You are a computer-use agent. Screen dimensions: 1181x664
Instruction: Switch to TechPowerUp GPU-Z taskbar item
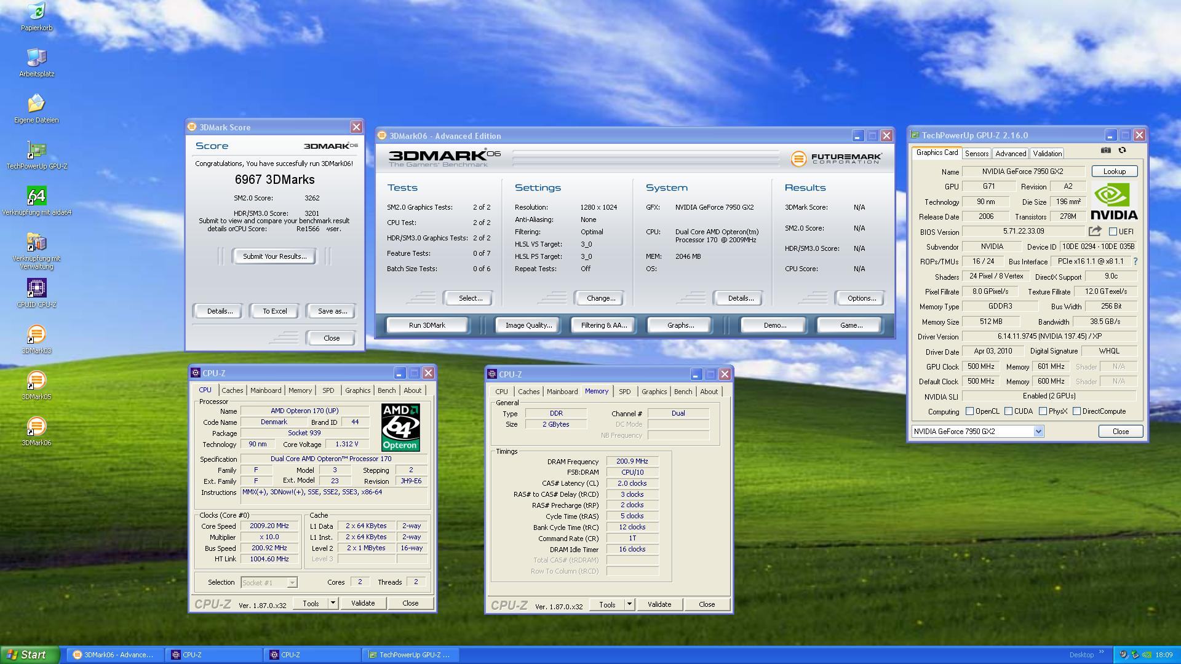[410, 655]
